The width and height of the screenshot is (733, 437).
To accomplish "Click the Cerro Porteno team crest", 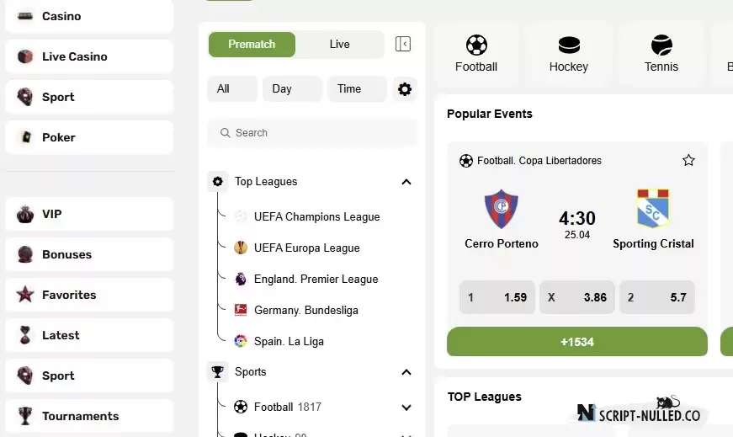I will tap(501, 209).
